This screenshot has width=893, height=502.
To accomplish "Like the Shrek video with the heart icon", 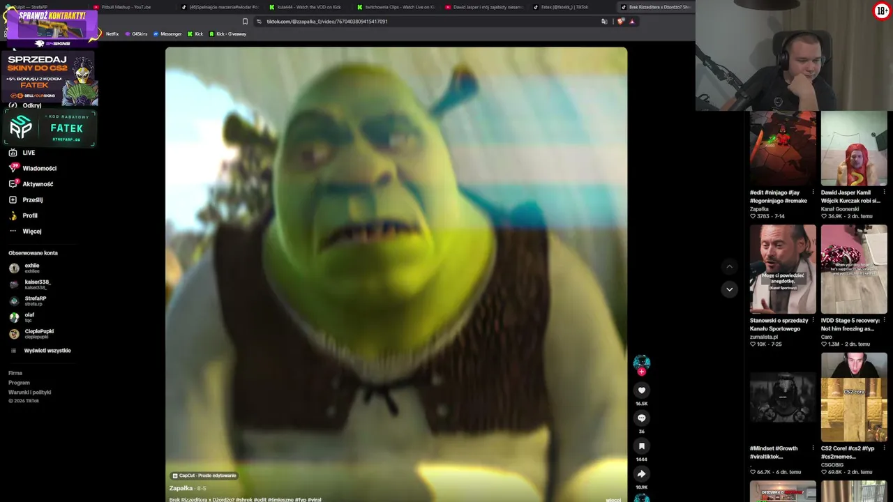I will [x=641, y=390].
